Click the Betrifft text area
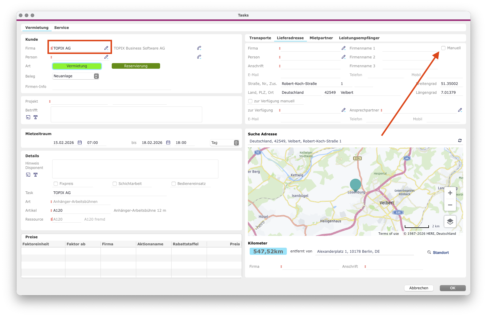Image resolution: width=487 pixels, height=317 pixels. coord(126,114)
